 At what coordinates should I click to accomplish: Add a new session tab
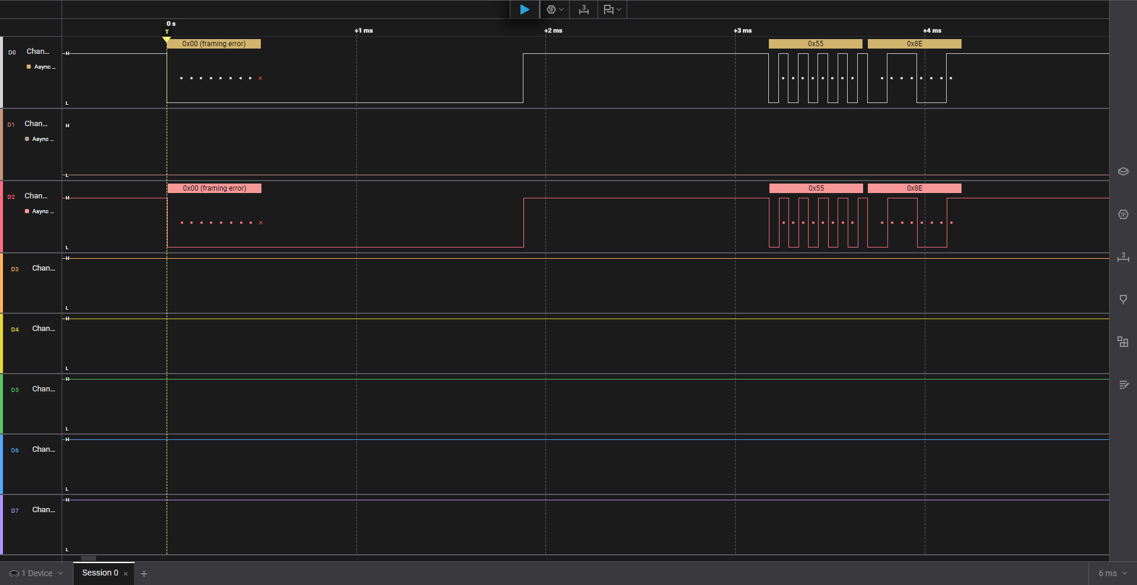(x=144, y=573)
